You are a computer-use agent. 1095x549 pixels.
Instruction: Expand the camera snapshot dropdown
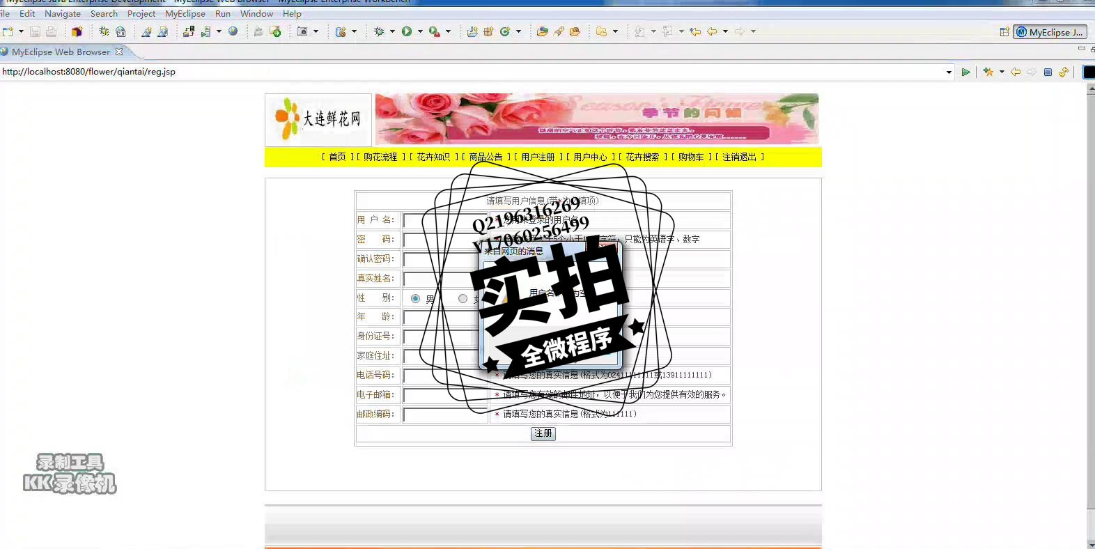click(x=316, y=31)
